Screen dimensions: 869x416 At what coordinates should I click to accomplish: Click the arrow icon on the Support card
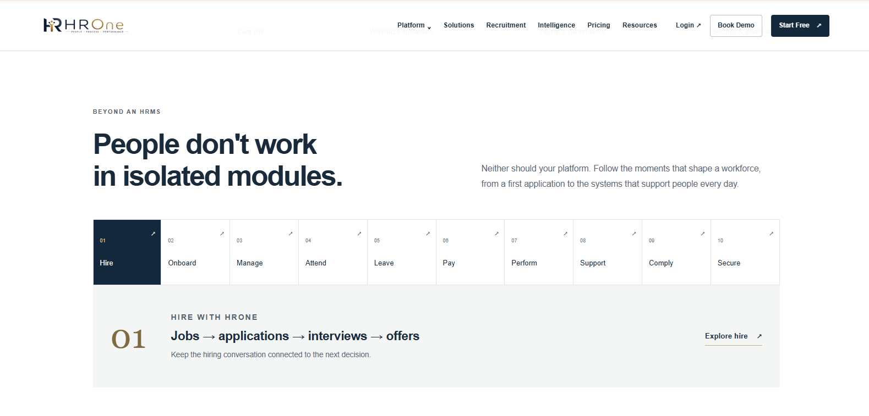click(x=634, y=234)
